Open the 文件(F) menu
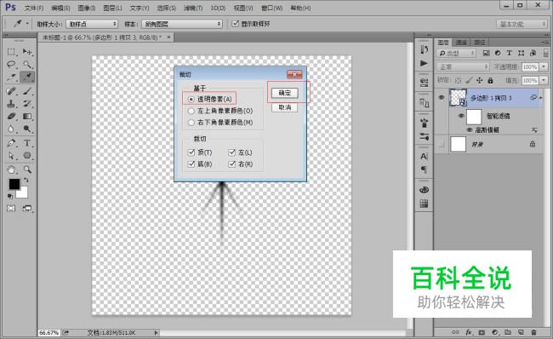Image resolution: width=553 pixels, height=339 pixels. click(x=34, y=8)
